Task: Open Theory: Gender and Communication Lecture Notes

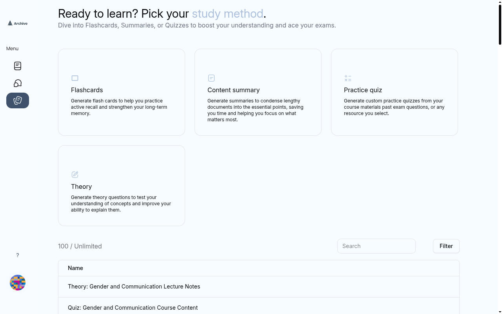Action: [134, 287]
